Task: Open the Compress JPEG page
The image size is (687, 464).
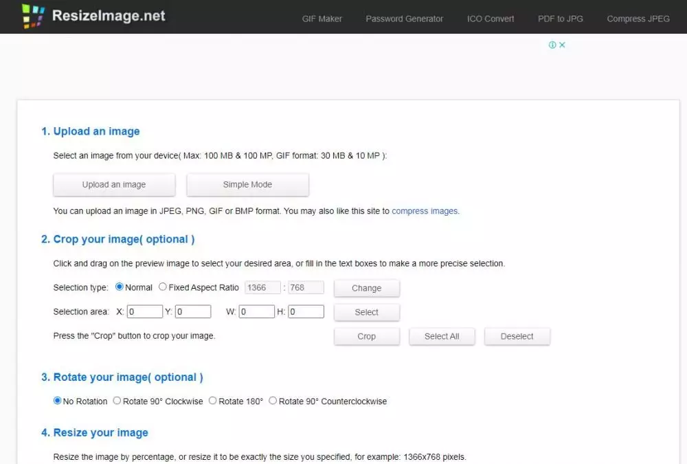Action: click(638, 19)
